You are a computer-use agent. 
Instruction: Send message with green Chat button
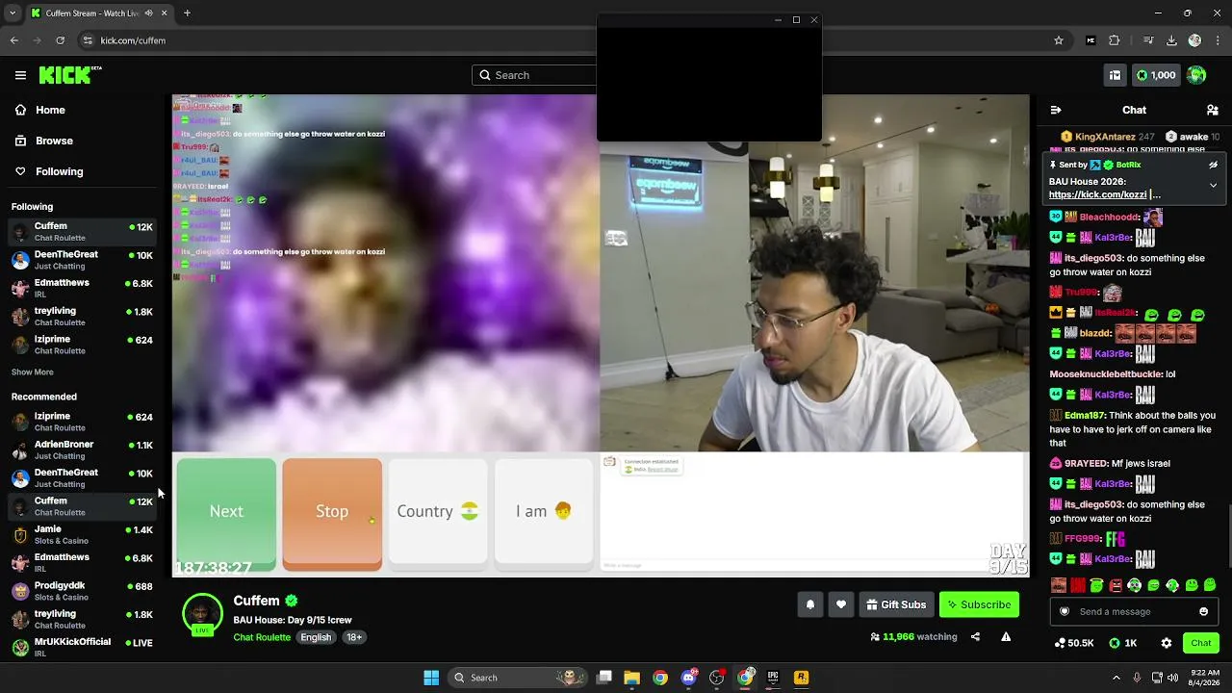pos(1201,643)
